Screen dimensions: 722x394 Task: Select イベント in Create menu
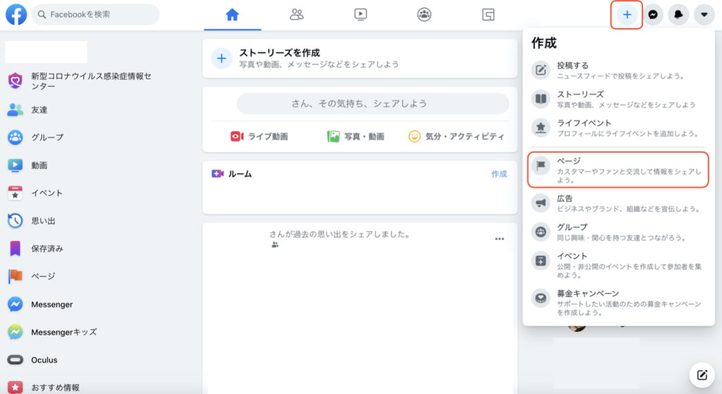618,264
